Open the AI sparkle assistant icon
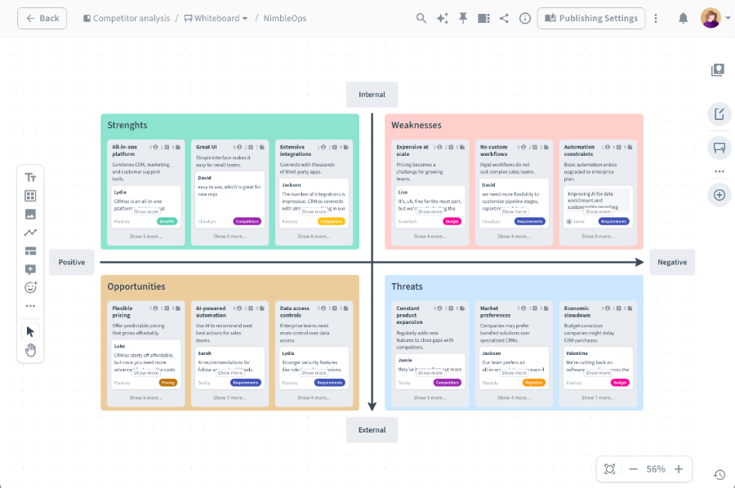 [x=443, y=18]
